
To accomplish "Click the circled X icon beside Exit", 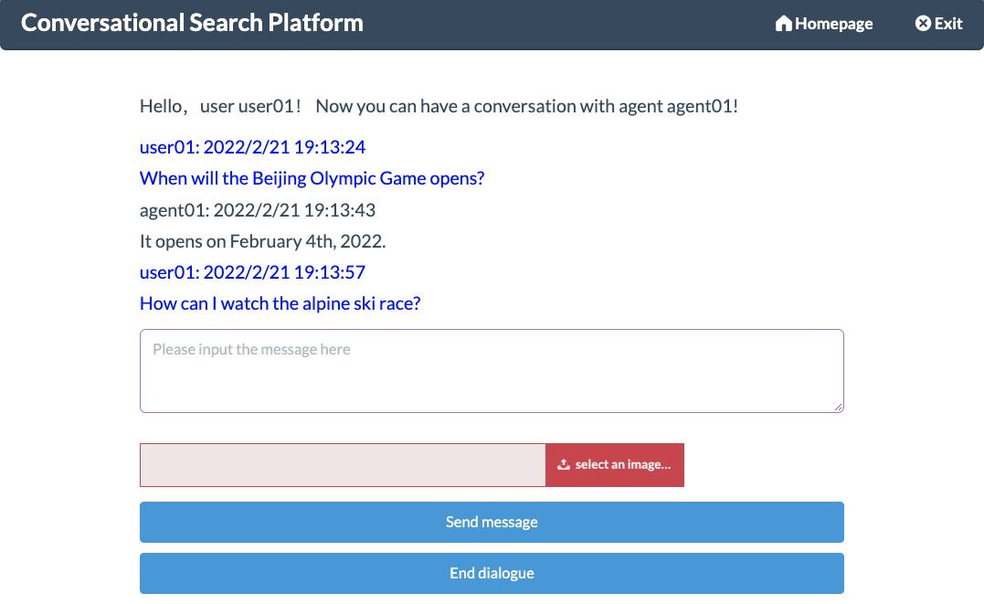I will click(923, 24).
